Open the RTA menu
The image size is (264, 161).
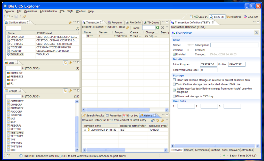point(62,11)
